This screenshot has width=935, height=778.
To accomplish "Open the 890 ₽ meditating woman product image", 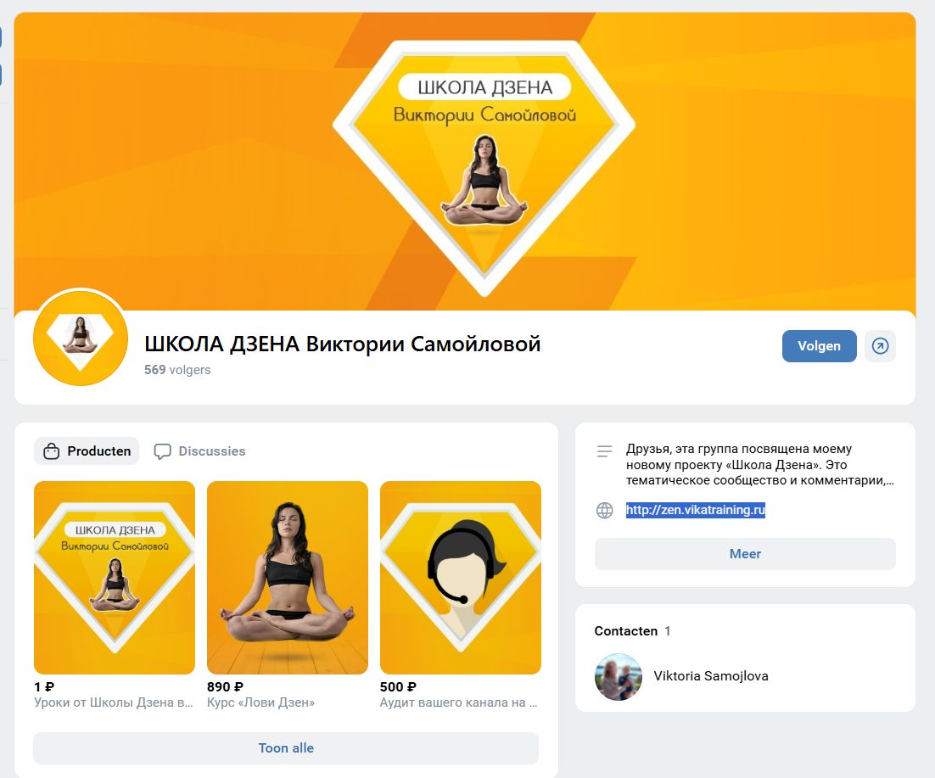I will point(288,578).
